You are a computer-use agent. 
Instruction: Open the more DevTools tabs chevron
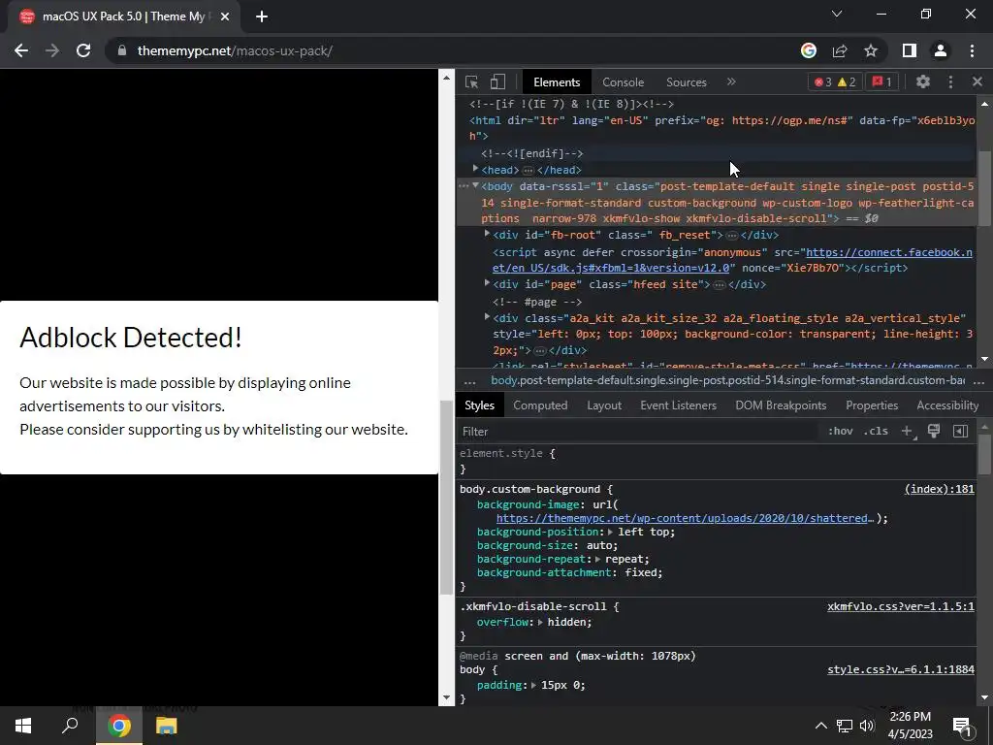pyautogui.click(x=731, y=82)
